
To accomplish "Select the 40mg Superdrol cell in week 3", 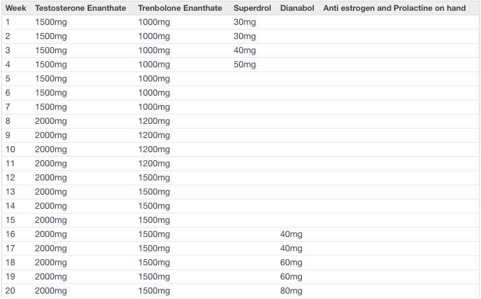I will click(x=245, y=51).
